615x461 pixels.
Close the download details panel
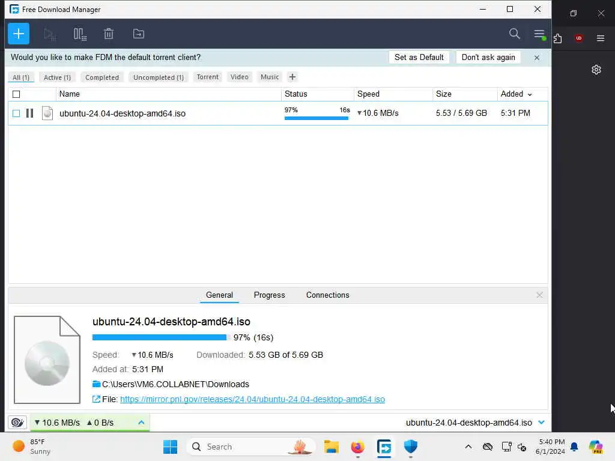pos(540,295)
